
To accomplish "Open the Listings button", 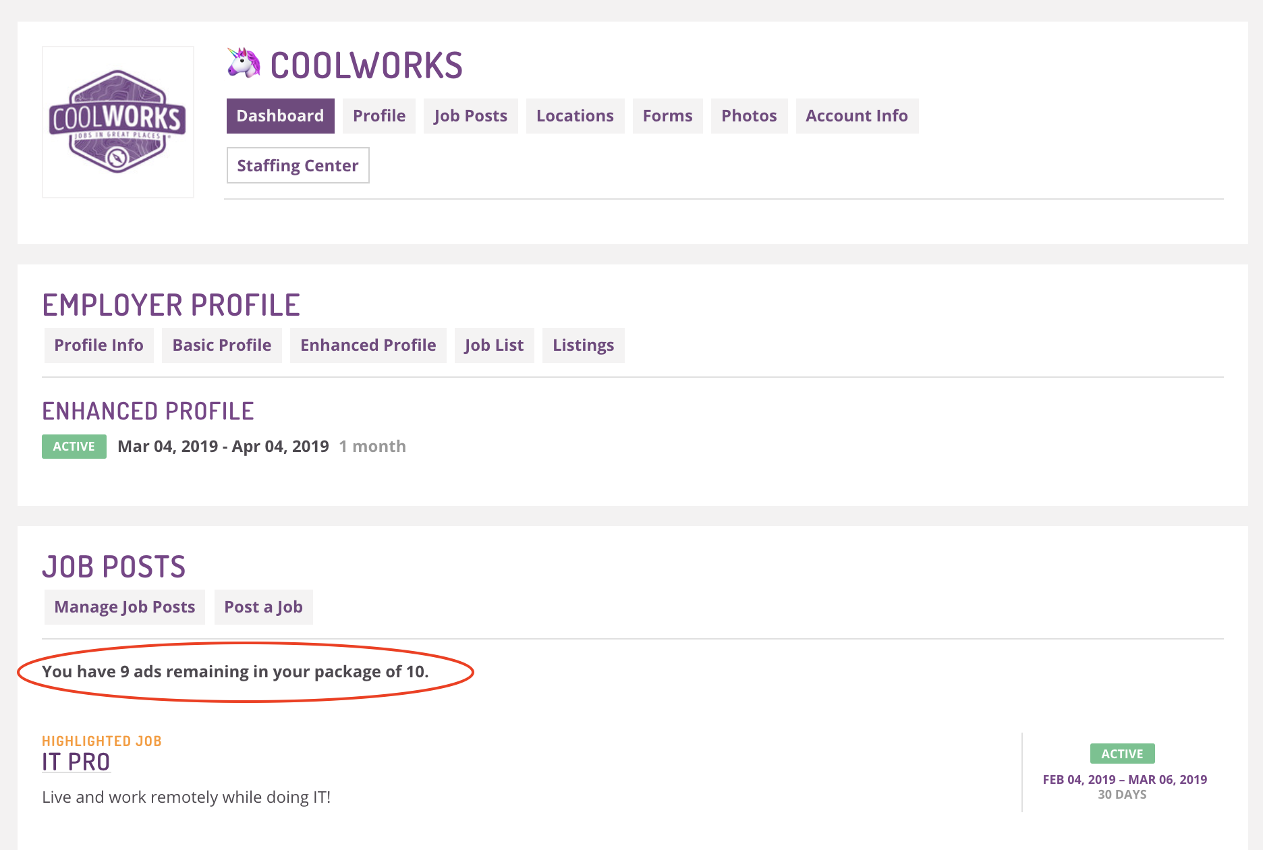I will (x=583, y=345).
